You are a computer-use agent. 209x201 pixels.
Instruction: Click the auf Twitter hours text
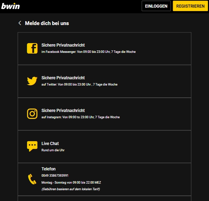tap(79, 85)
